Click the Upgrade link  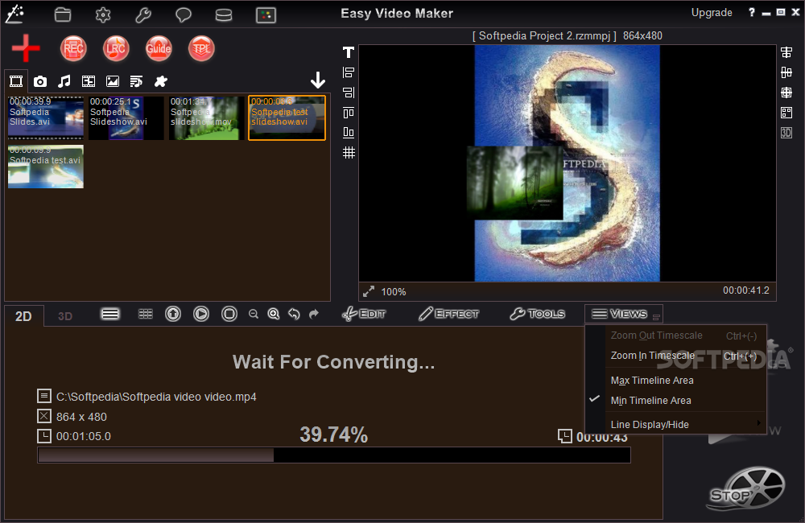tap(712, 12)
